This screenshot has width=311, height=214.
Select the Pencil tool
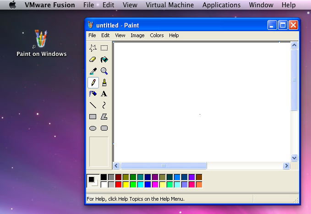93,82
